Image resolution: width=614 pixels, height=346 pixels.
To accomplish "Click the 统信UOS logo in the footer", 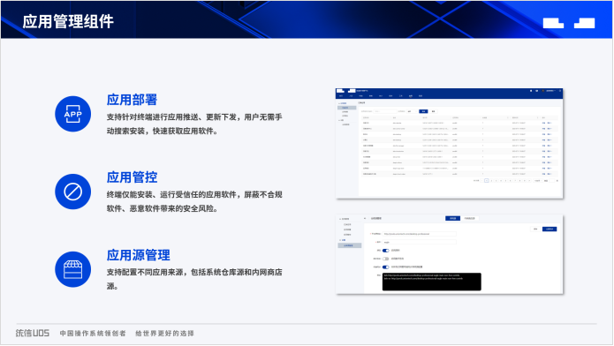I will click(33, 333).
